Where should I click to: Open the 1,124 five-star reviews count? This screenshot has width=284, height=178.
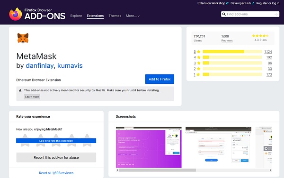pos(268,52)
